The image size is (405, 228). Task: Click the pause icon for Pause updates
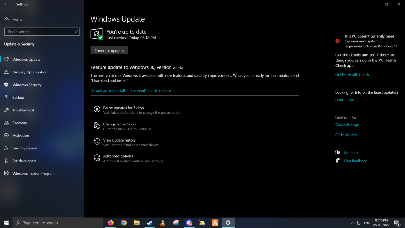click(97, 110)
